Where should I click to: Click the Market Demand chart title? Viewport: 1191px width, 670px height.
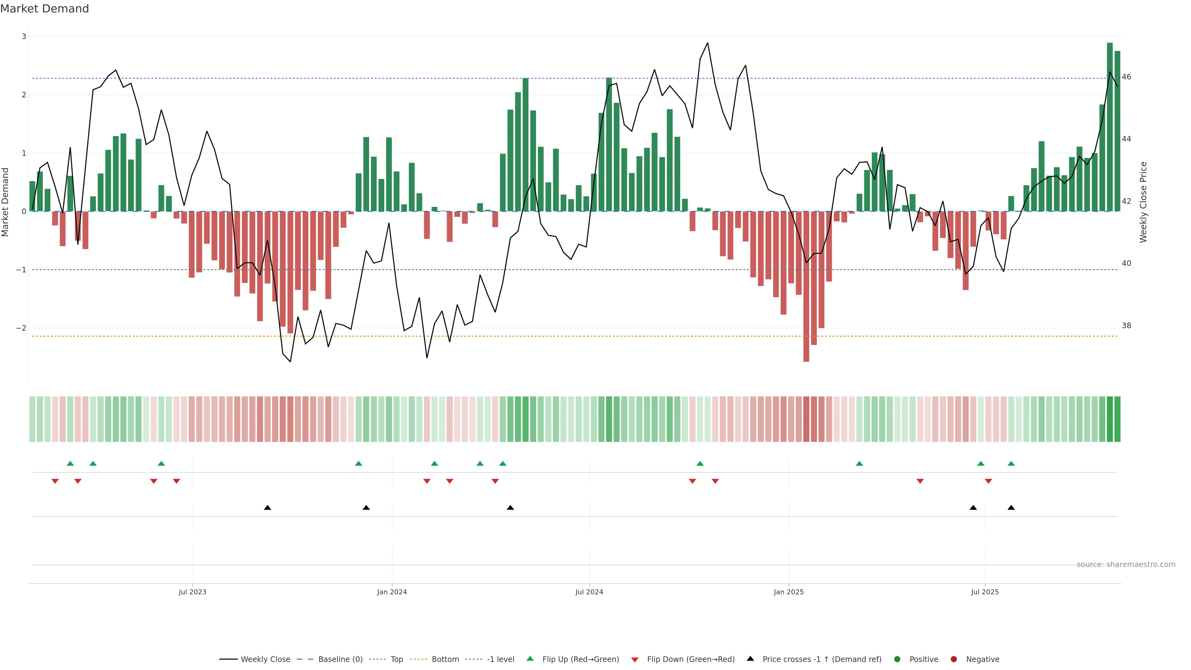(x=44, y=9)
